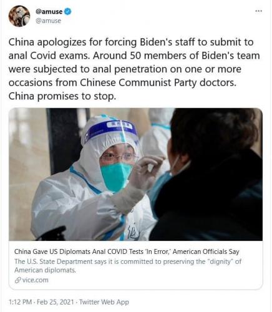
Task: Click the blue verified badge
Action: (67, 11)
